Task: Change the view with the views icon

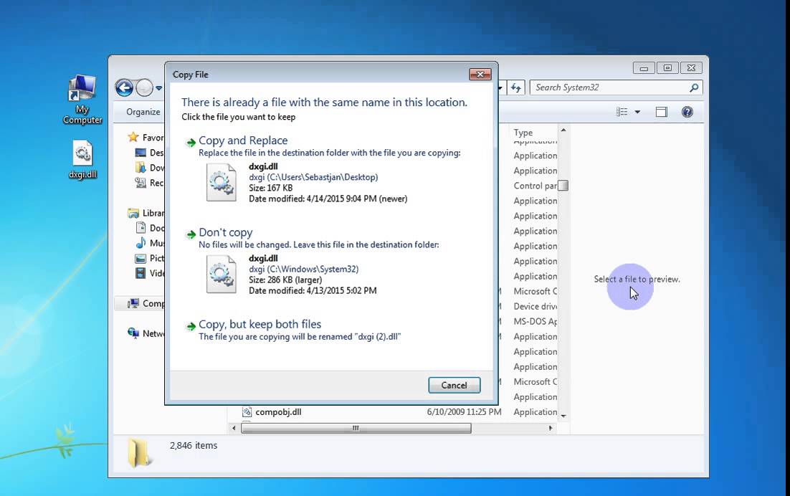Action: pos(622,112)
